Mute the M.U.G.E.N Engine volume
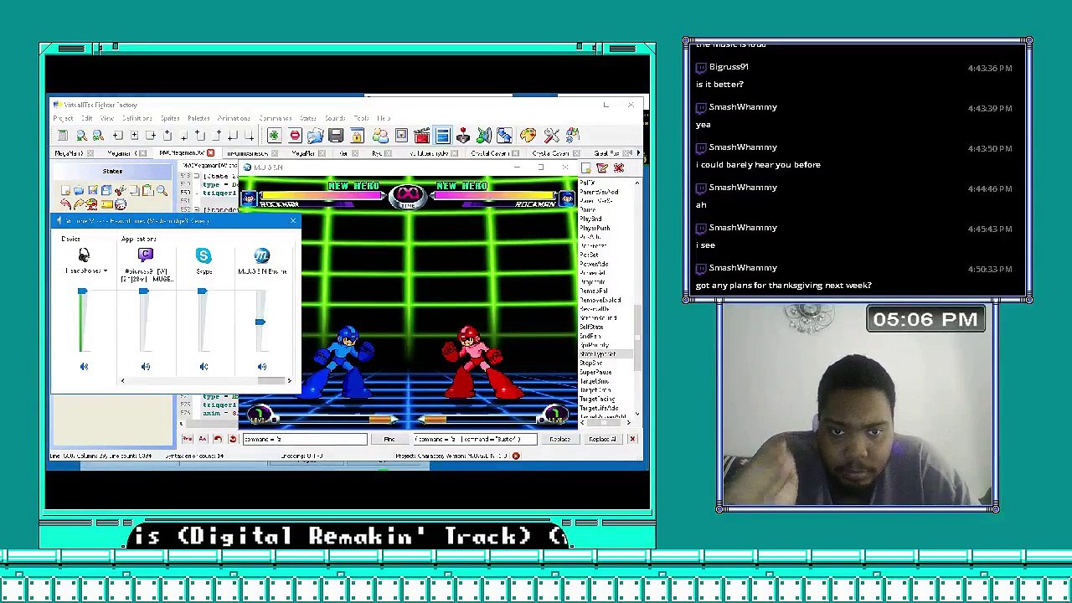Image resolution: width=1072 pixels, height=603 pixels. 262,367
